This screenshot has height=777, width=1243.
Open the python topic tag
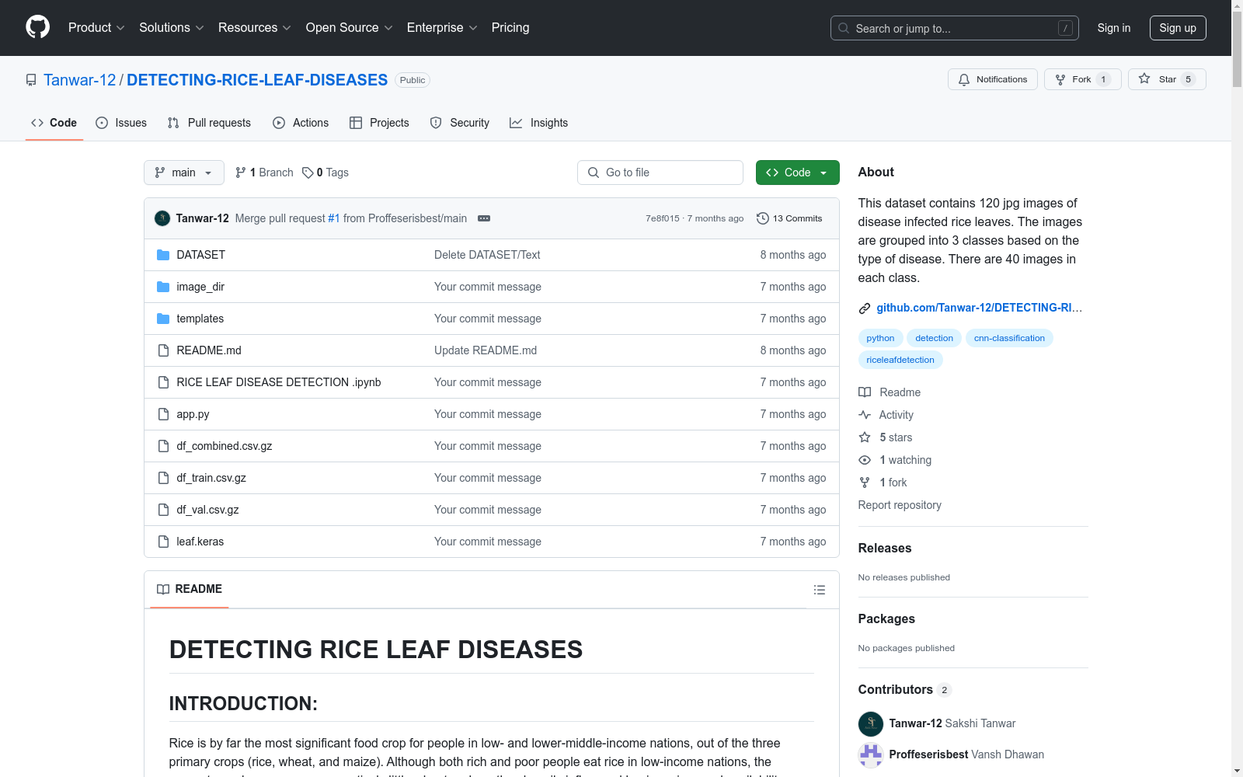pos(880,338)
